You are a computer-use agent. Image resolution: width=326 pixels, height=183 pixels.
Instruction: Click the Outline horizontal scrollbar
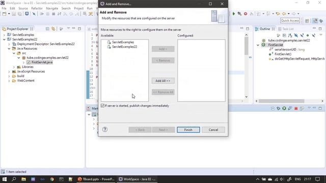282,101
